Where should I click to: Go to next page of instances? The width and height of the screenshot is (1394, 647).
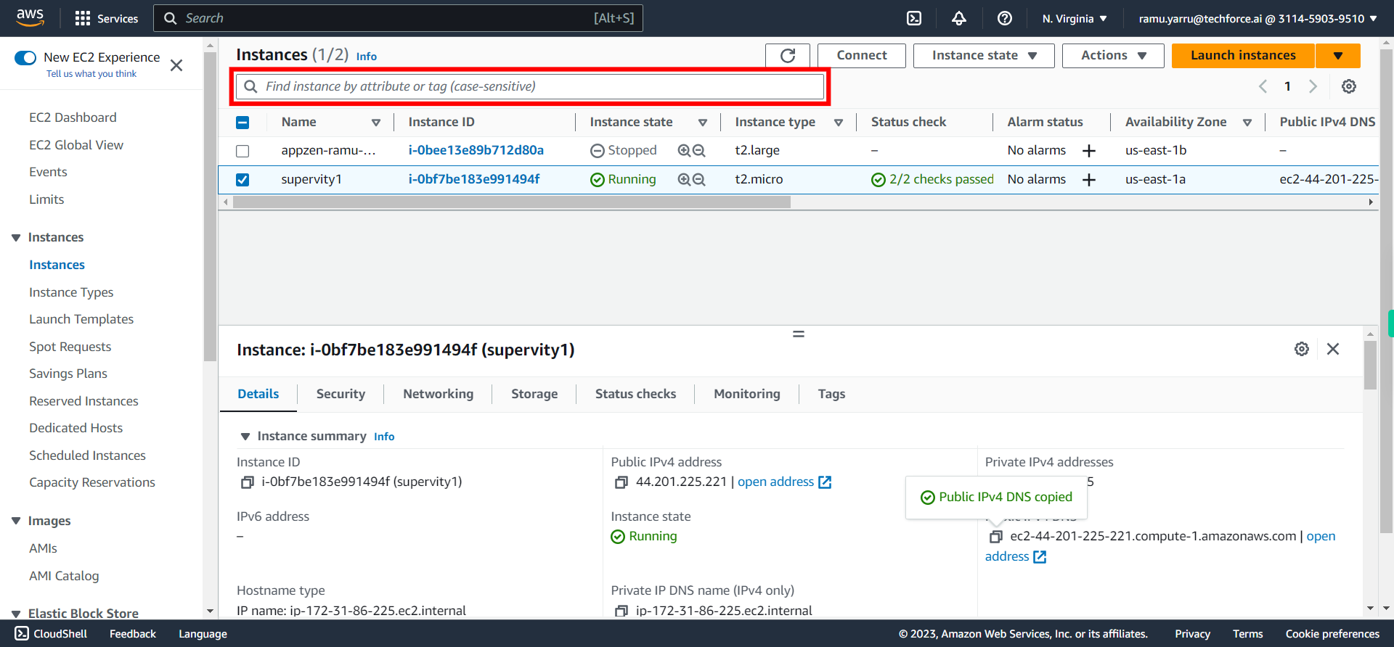1313,86
